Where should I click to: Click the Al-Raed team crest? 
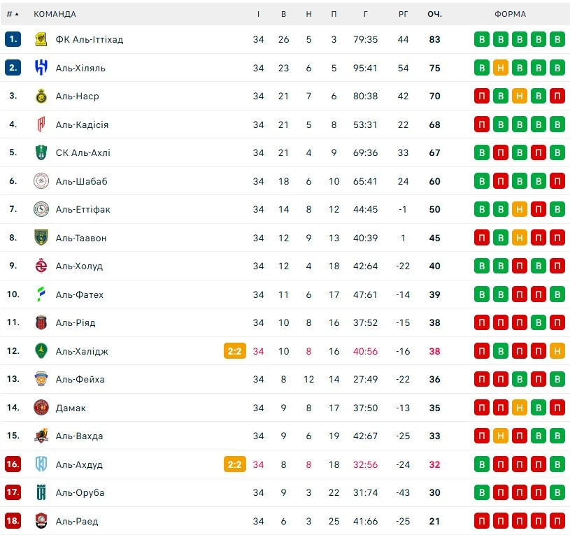(x=41, y=521)
